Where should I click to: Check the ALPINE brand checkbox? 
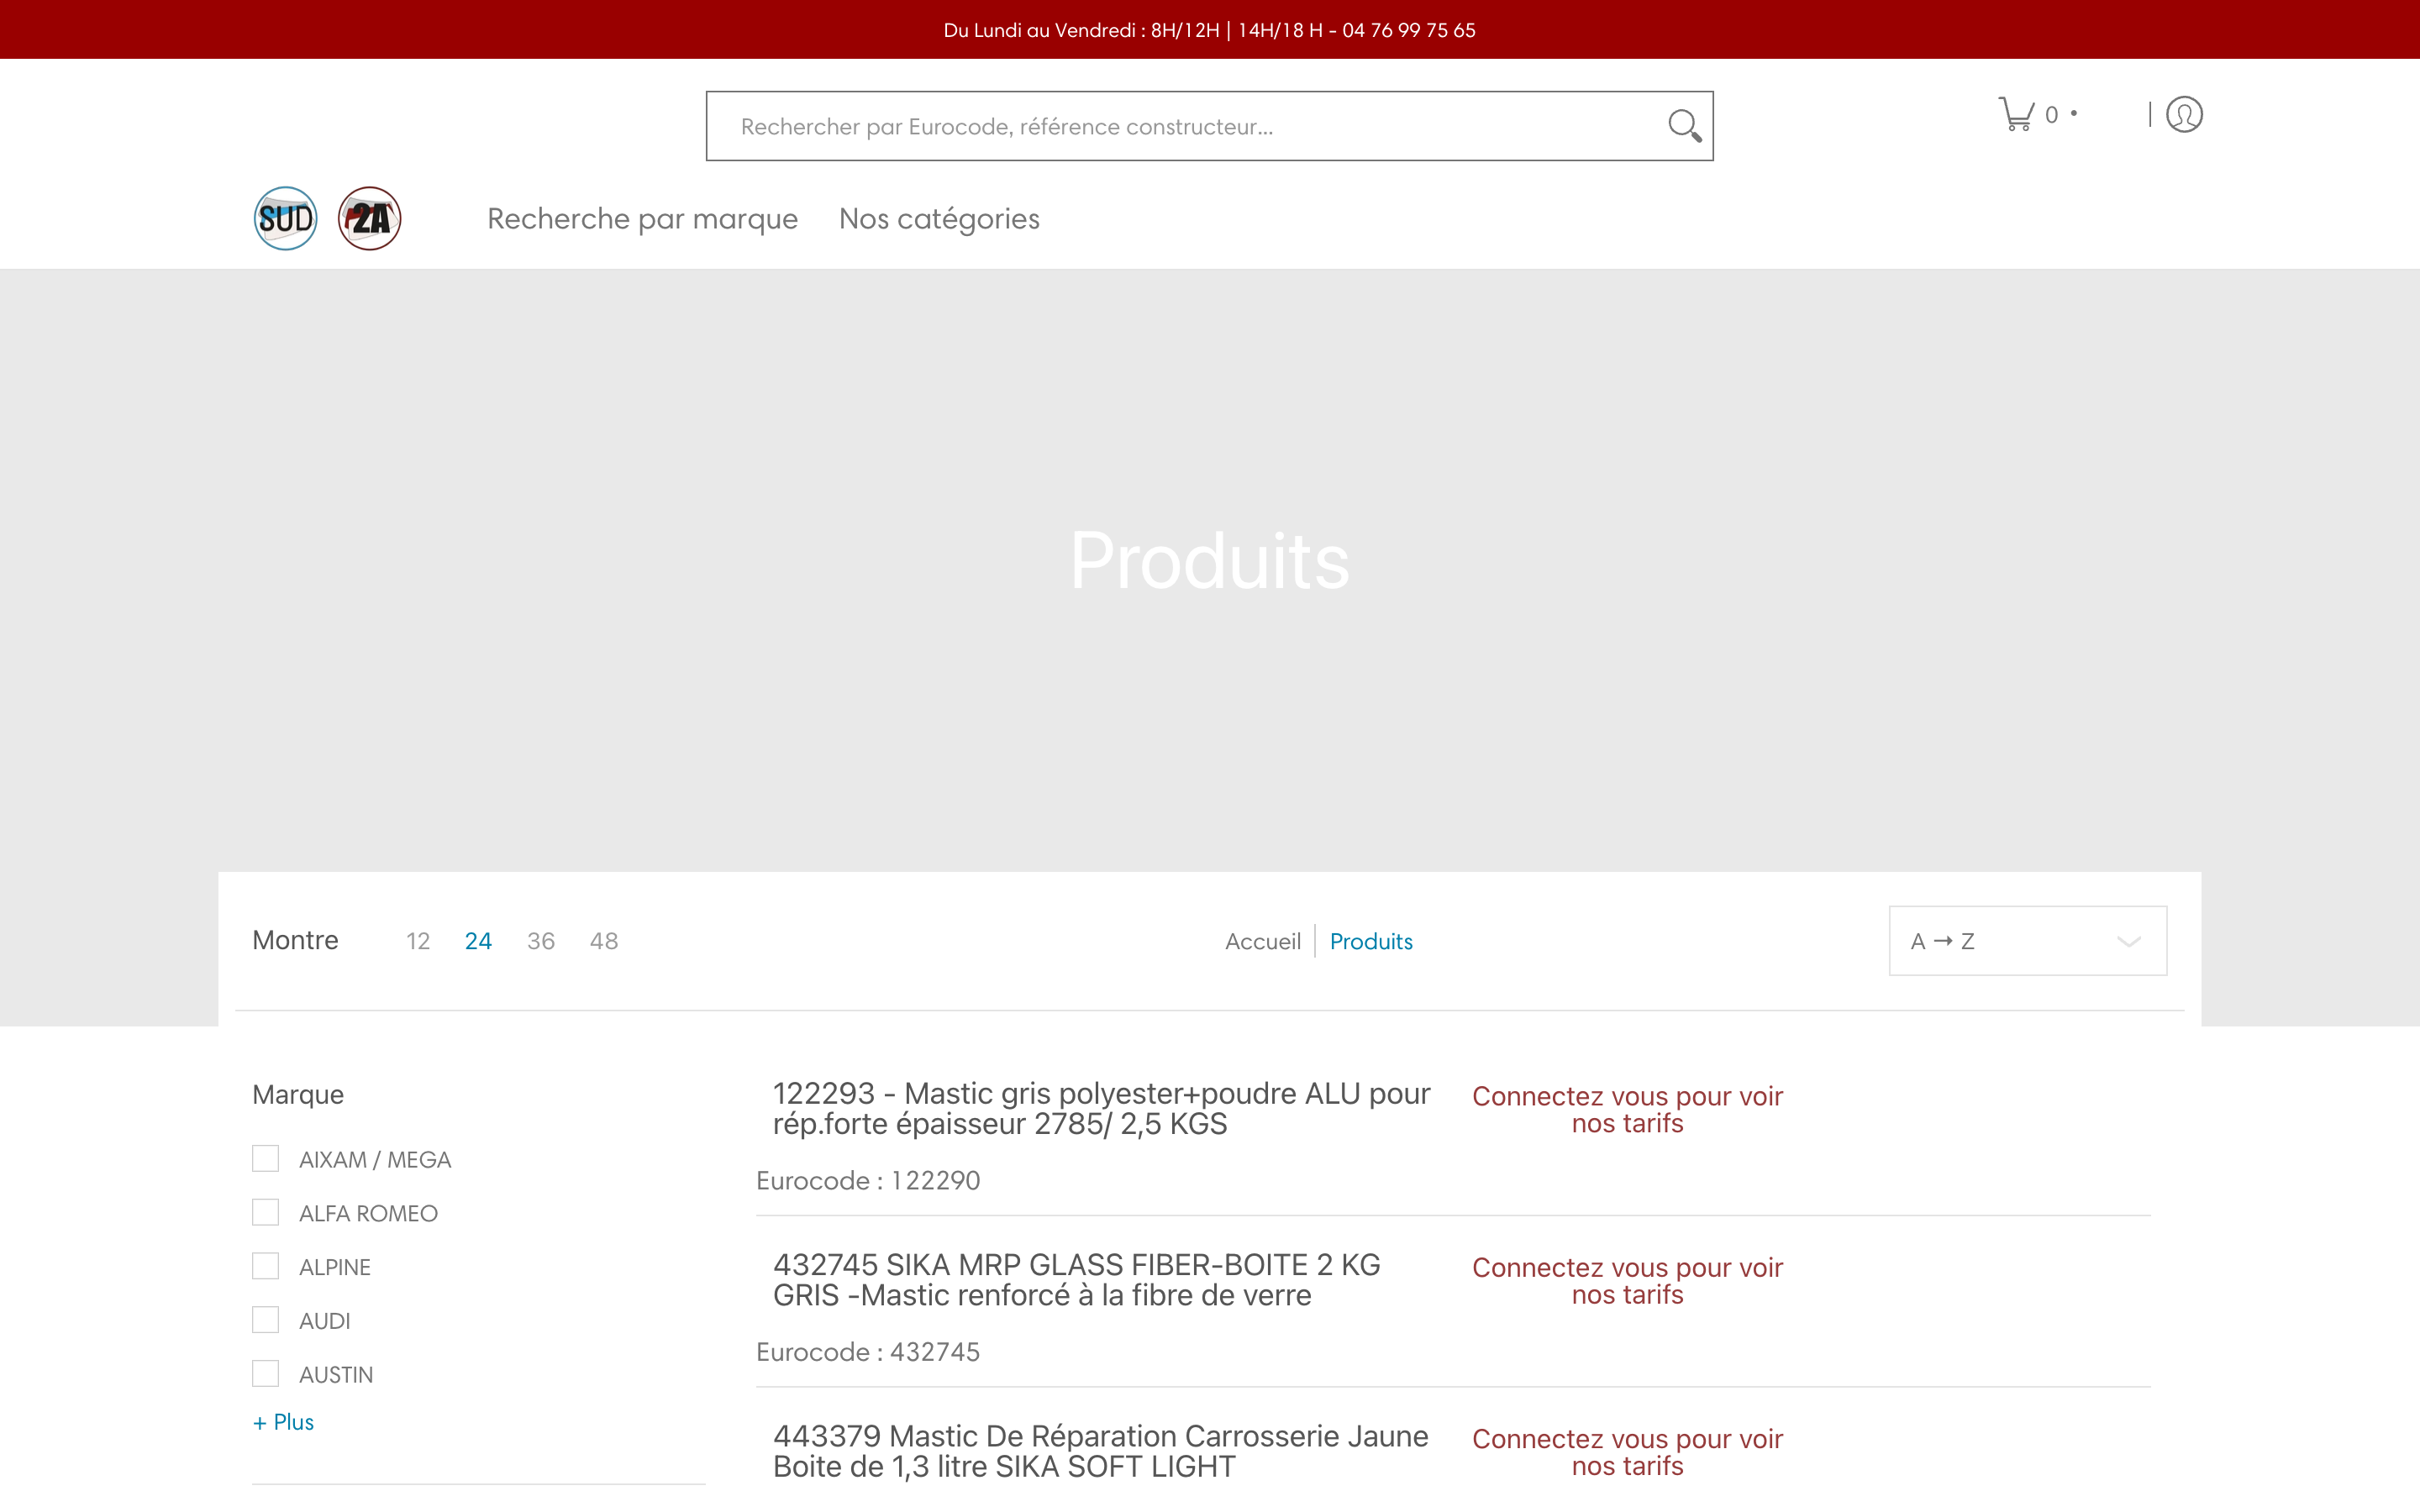pyautogui.click(x=265, y=1265)
